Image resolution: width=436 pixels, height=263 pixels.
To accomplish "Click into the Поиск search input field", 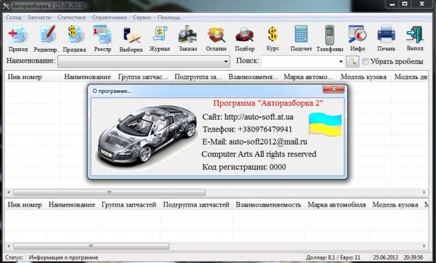I will coord(299,62).
